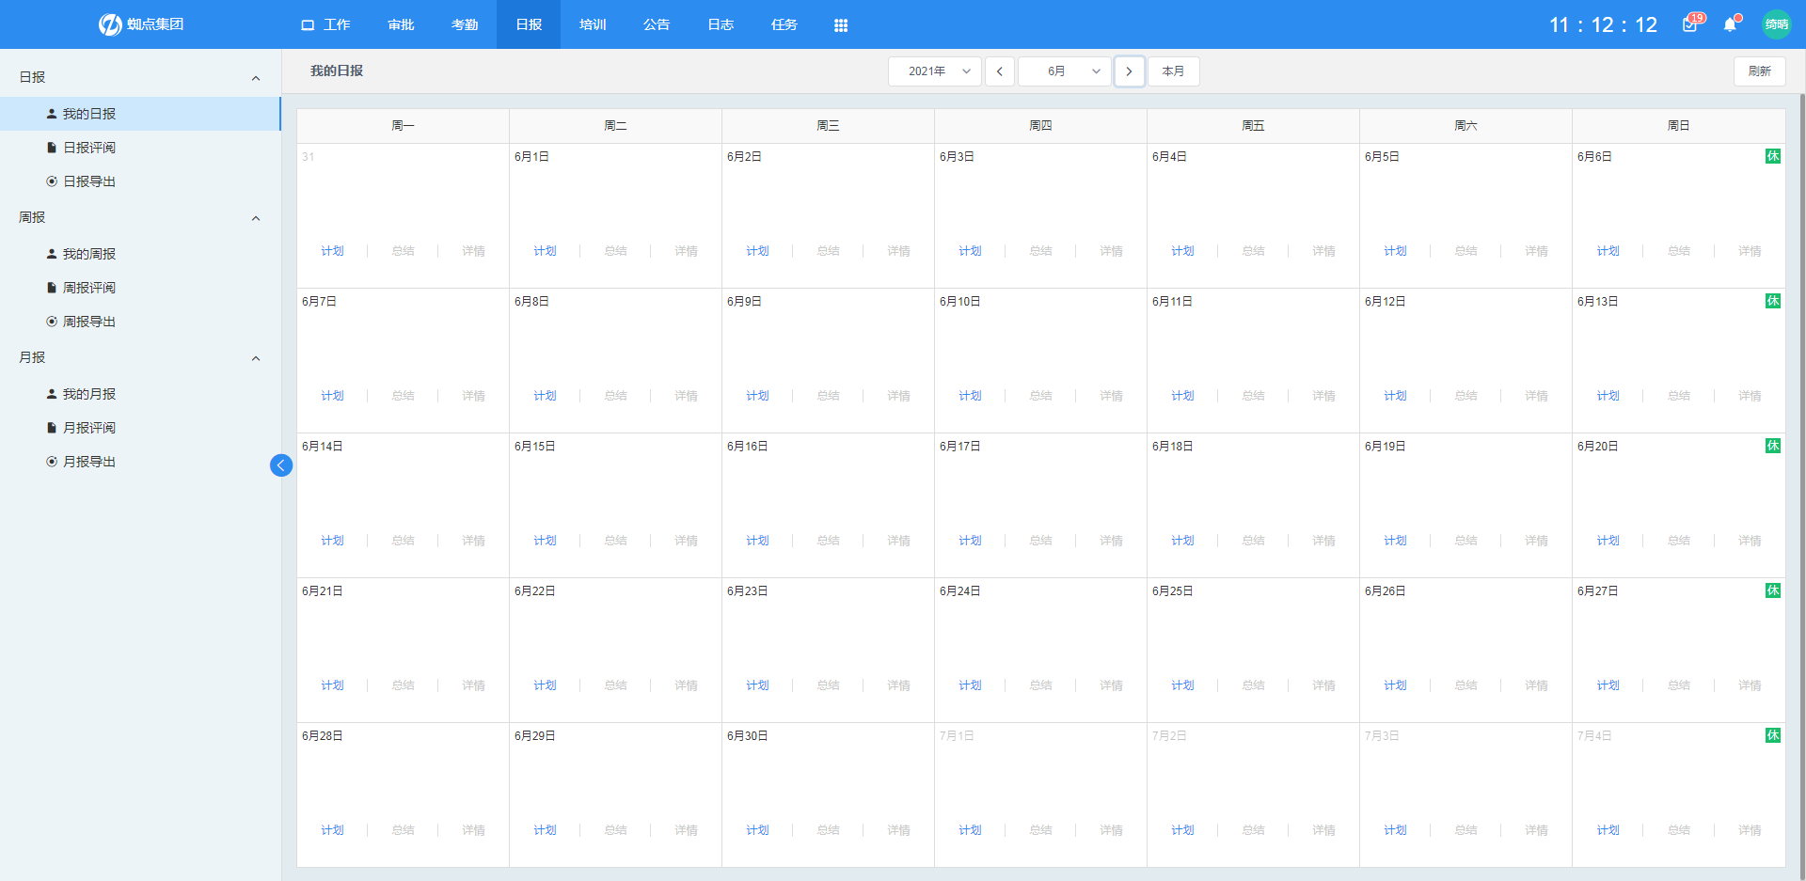Image resolution: width=1806 pixels, height=881 pixels.
Task: Switch to the 考勤 top menu
Action: (465, 24)
